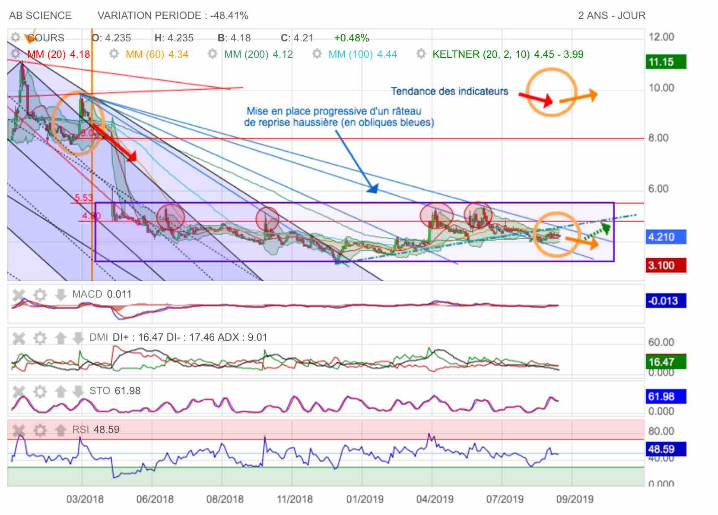Click the blue 4.210 current price tag

(666, 237)
